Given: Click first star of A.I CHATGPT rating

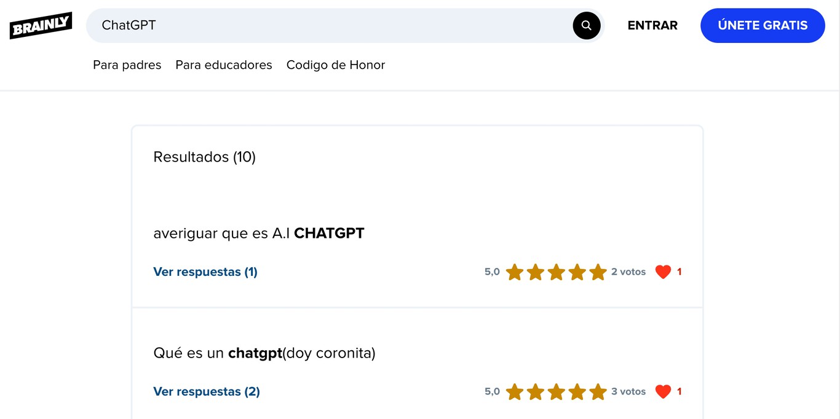Looking at the screenshot, I should tap(514, 272).
